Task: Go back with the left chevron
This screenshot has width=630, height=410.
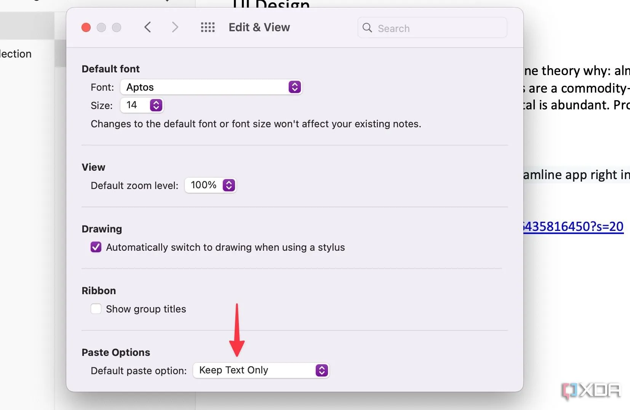Action: [x=148, y=27]
